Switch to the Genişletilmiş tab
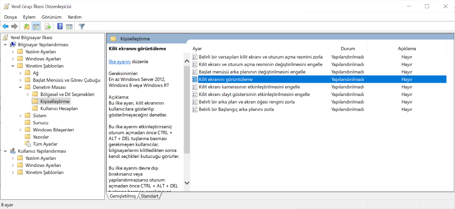455x209 pixels. click(123, 196)
